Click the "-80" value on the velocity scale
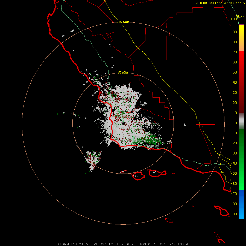 234,204
